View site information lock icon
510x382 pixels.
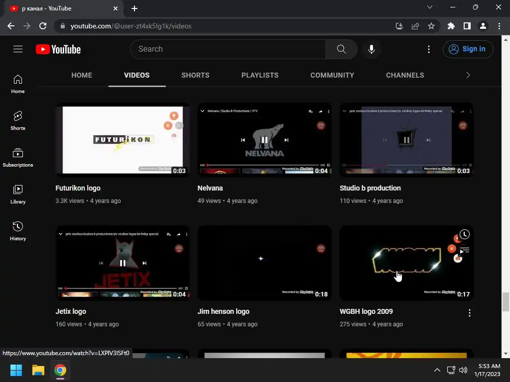click(63, 26)
